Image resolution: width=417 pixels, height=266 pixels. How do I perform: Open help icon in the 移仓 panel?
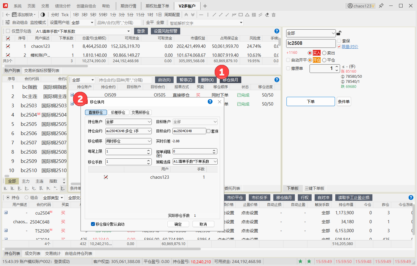pyautogui.click(x=277, y=80)
